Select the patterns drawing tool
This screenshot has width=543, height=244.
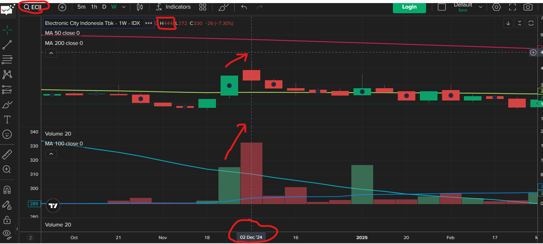tap(7, 74)
